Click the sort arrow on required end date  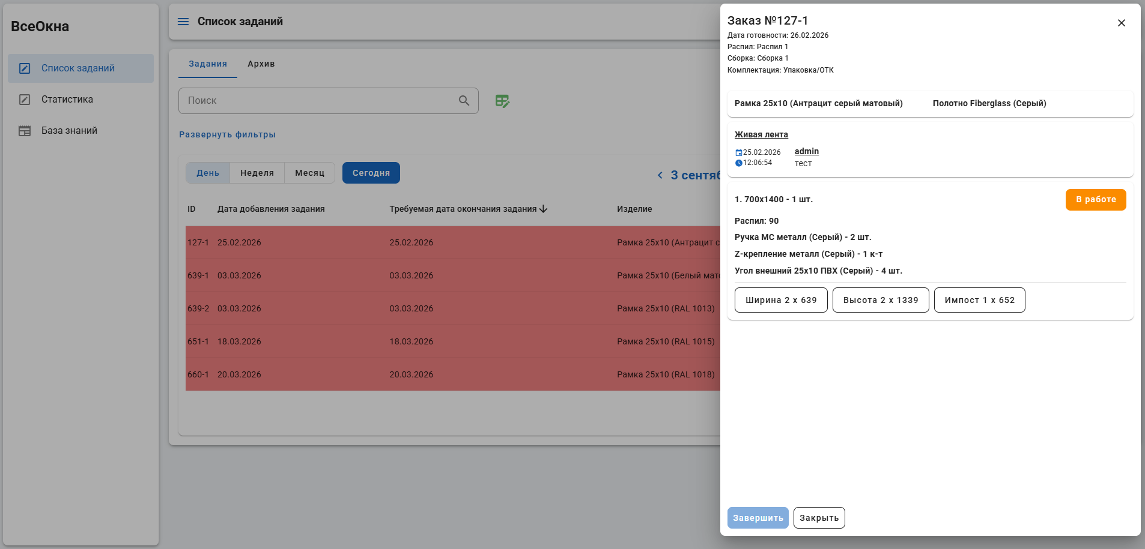pos(544,209)
